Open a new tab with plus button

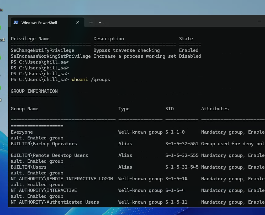coord(91,22)
